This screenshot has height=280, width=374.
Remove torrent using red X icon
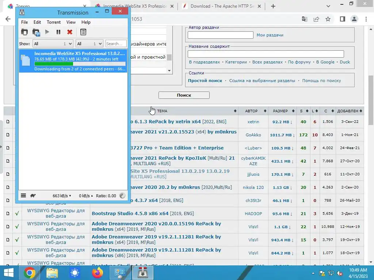click(x=70, y=32)
